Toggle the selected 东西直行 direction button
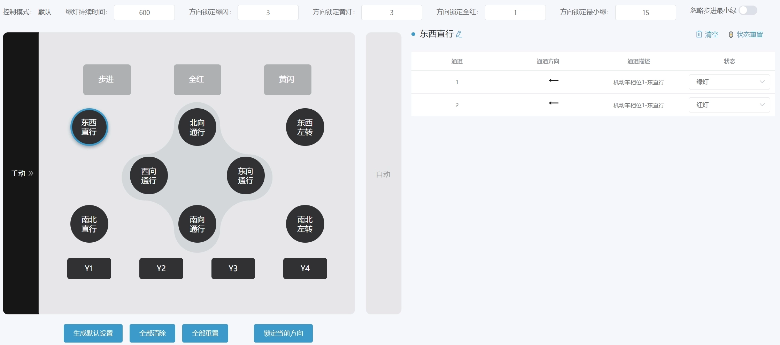Viewport: 780px width, 345px height. [89, 127]
